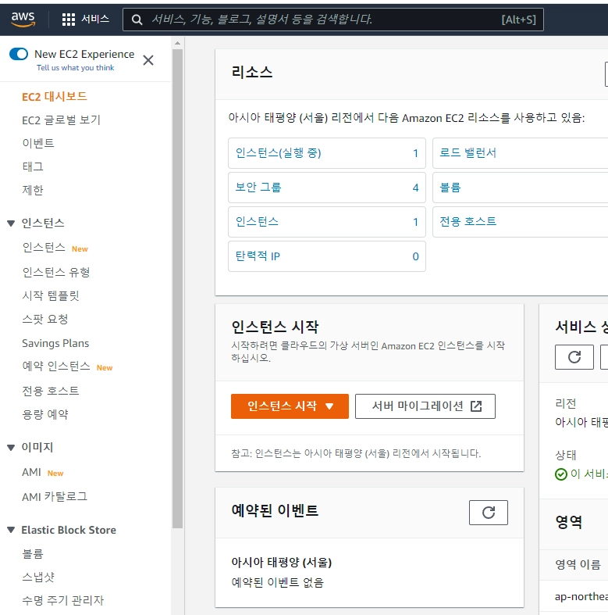Viewport: 608px width, 615px height.
Task: Open 보안 그룹 resource card
Action: tap(327, 188)
